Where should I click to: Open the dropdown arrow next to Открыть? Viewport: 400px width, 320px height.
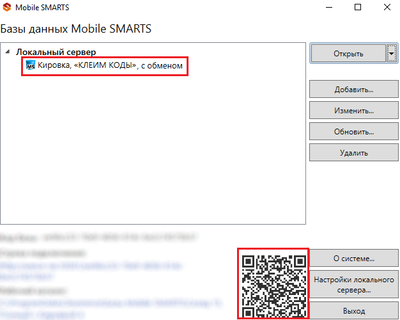(392, 53)
